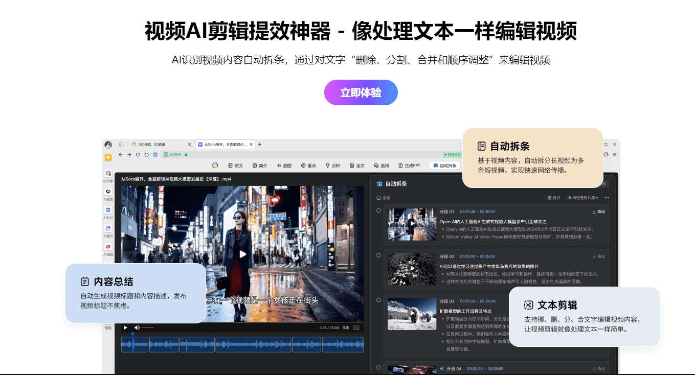Open the 知识库 sidebar icon
This screenshot has height=375, width=695.
point(108,174)
